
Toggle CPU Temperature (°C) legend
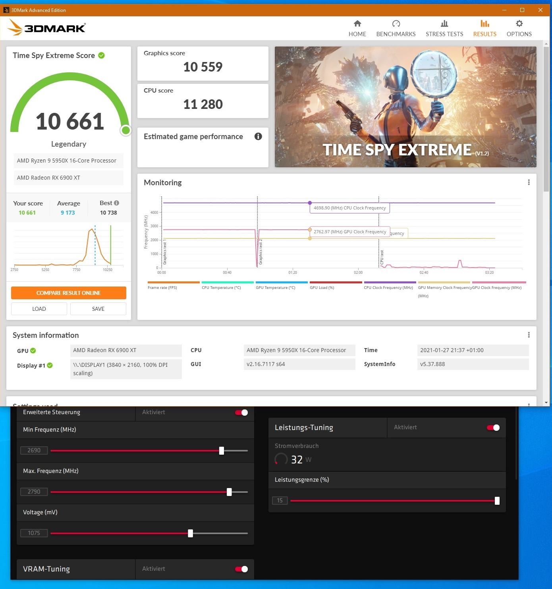point(228,286)
